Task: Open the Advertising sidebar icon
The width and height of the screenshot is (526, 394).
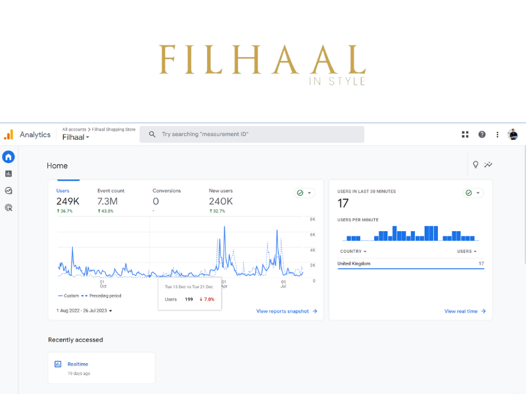Action: pyautogui.click(x=9, y=208)
